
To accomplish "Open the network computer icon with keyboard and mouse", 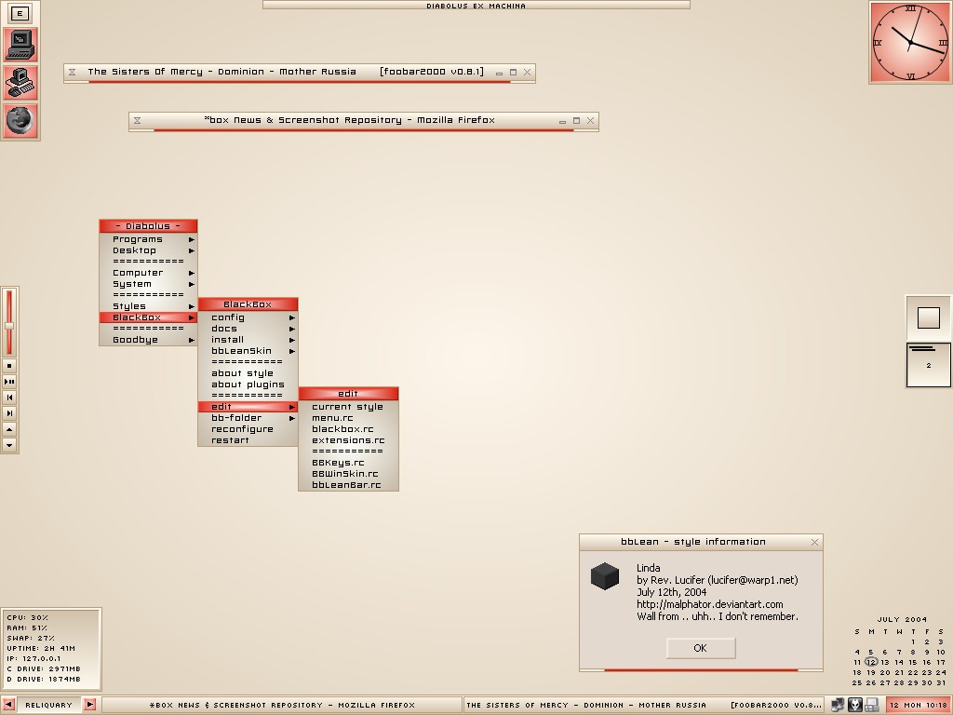I will coord(20,83).
